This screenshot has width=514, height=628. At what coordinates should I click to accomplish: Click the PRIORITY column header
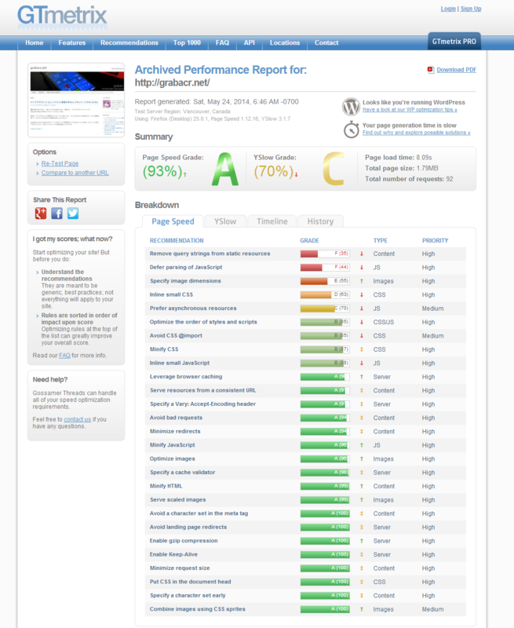(436, 240)
